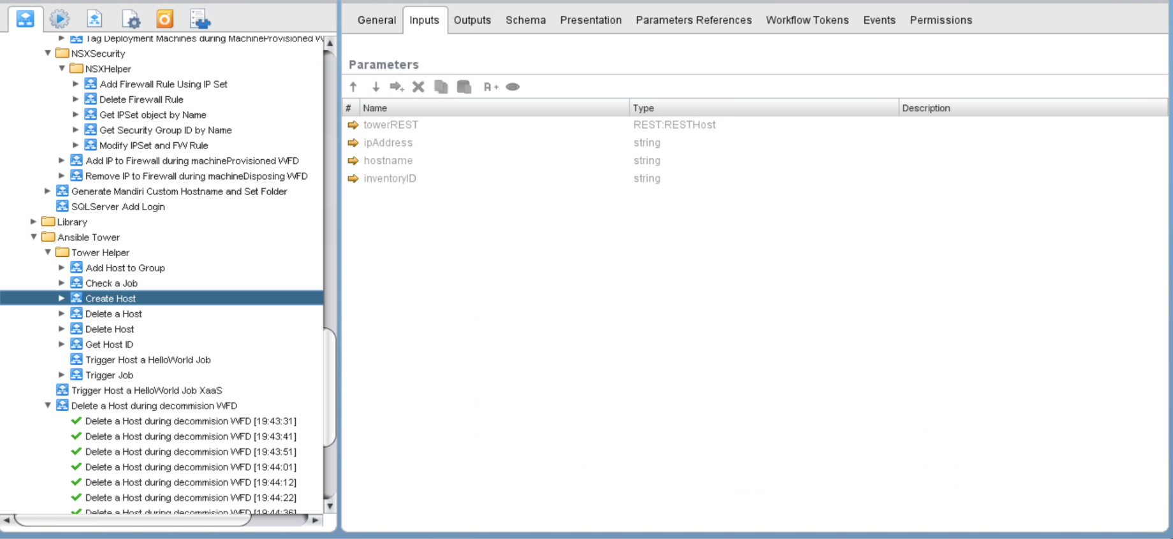
Task: Open the Packages view icon
Action: coord(200,19)
